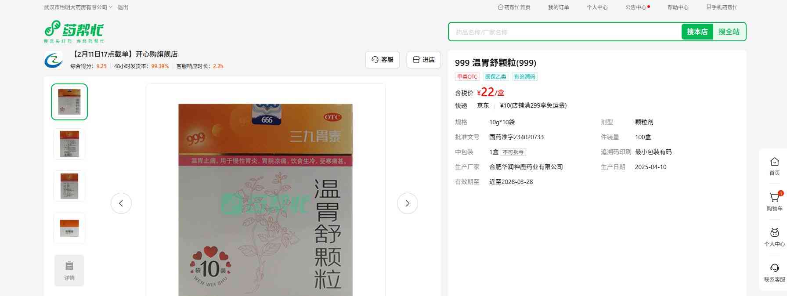The width and height of the screenshot is (787, 296).
Task: Click 联系客服 headset icon in sidebar
Action: [x=774, y=269]
